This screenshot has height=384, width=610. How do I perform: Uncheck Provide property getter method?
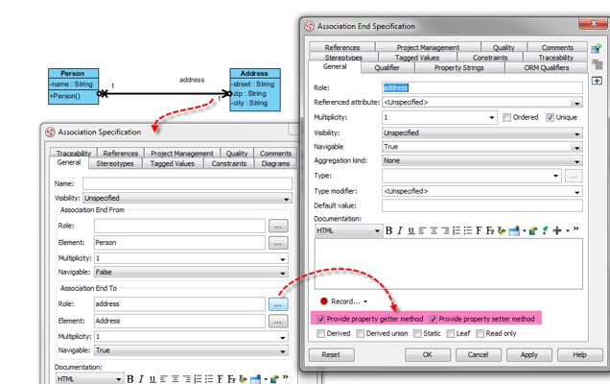(x=321, y=318)
